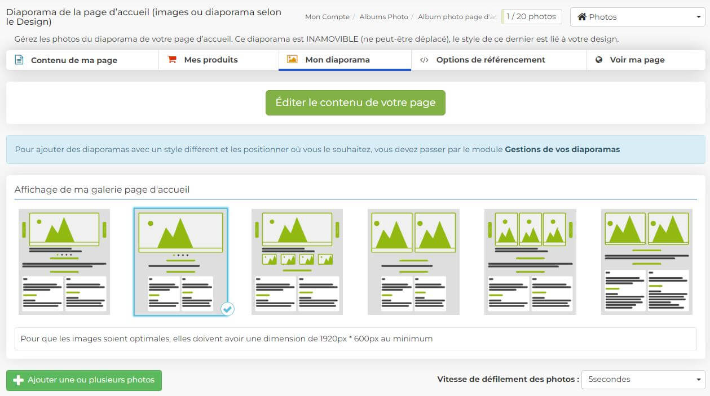Click the Album photo page d'accueil breadcrumb
This screenshot has width=710, height=396.
[x=457, y=17]
